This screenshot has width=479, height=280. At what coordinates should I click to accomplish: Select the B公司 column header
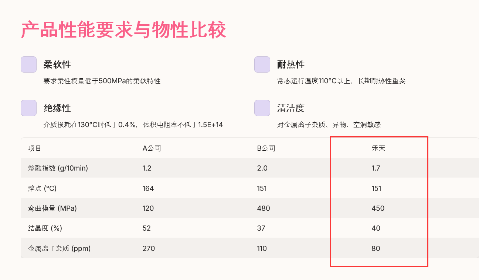[x=266, y=148]
